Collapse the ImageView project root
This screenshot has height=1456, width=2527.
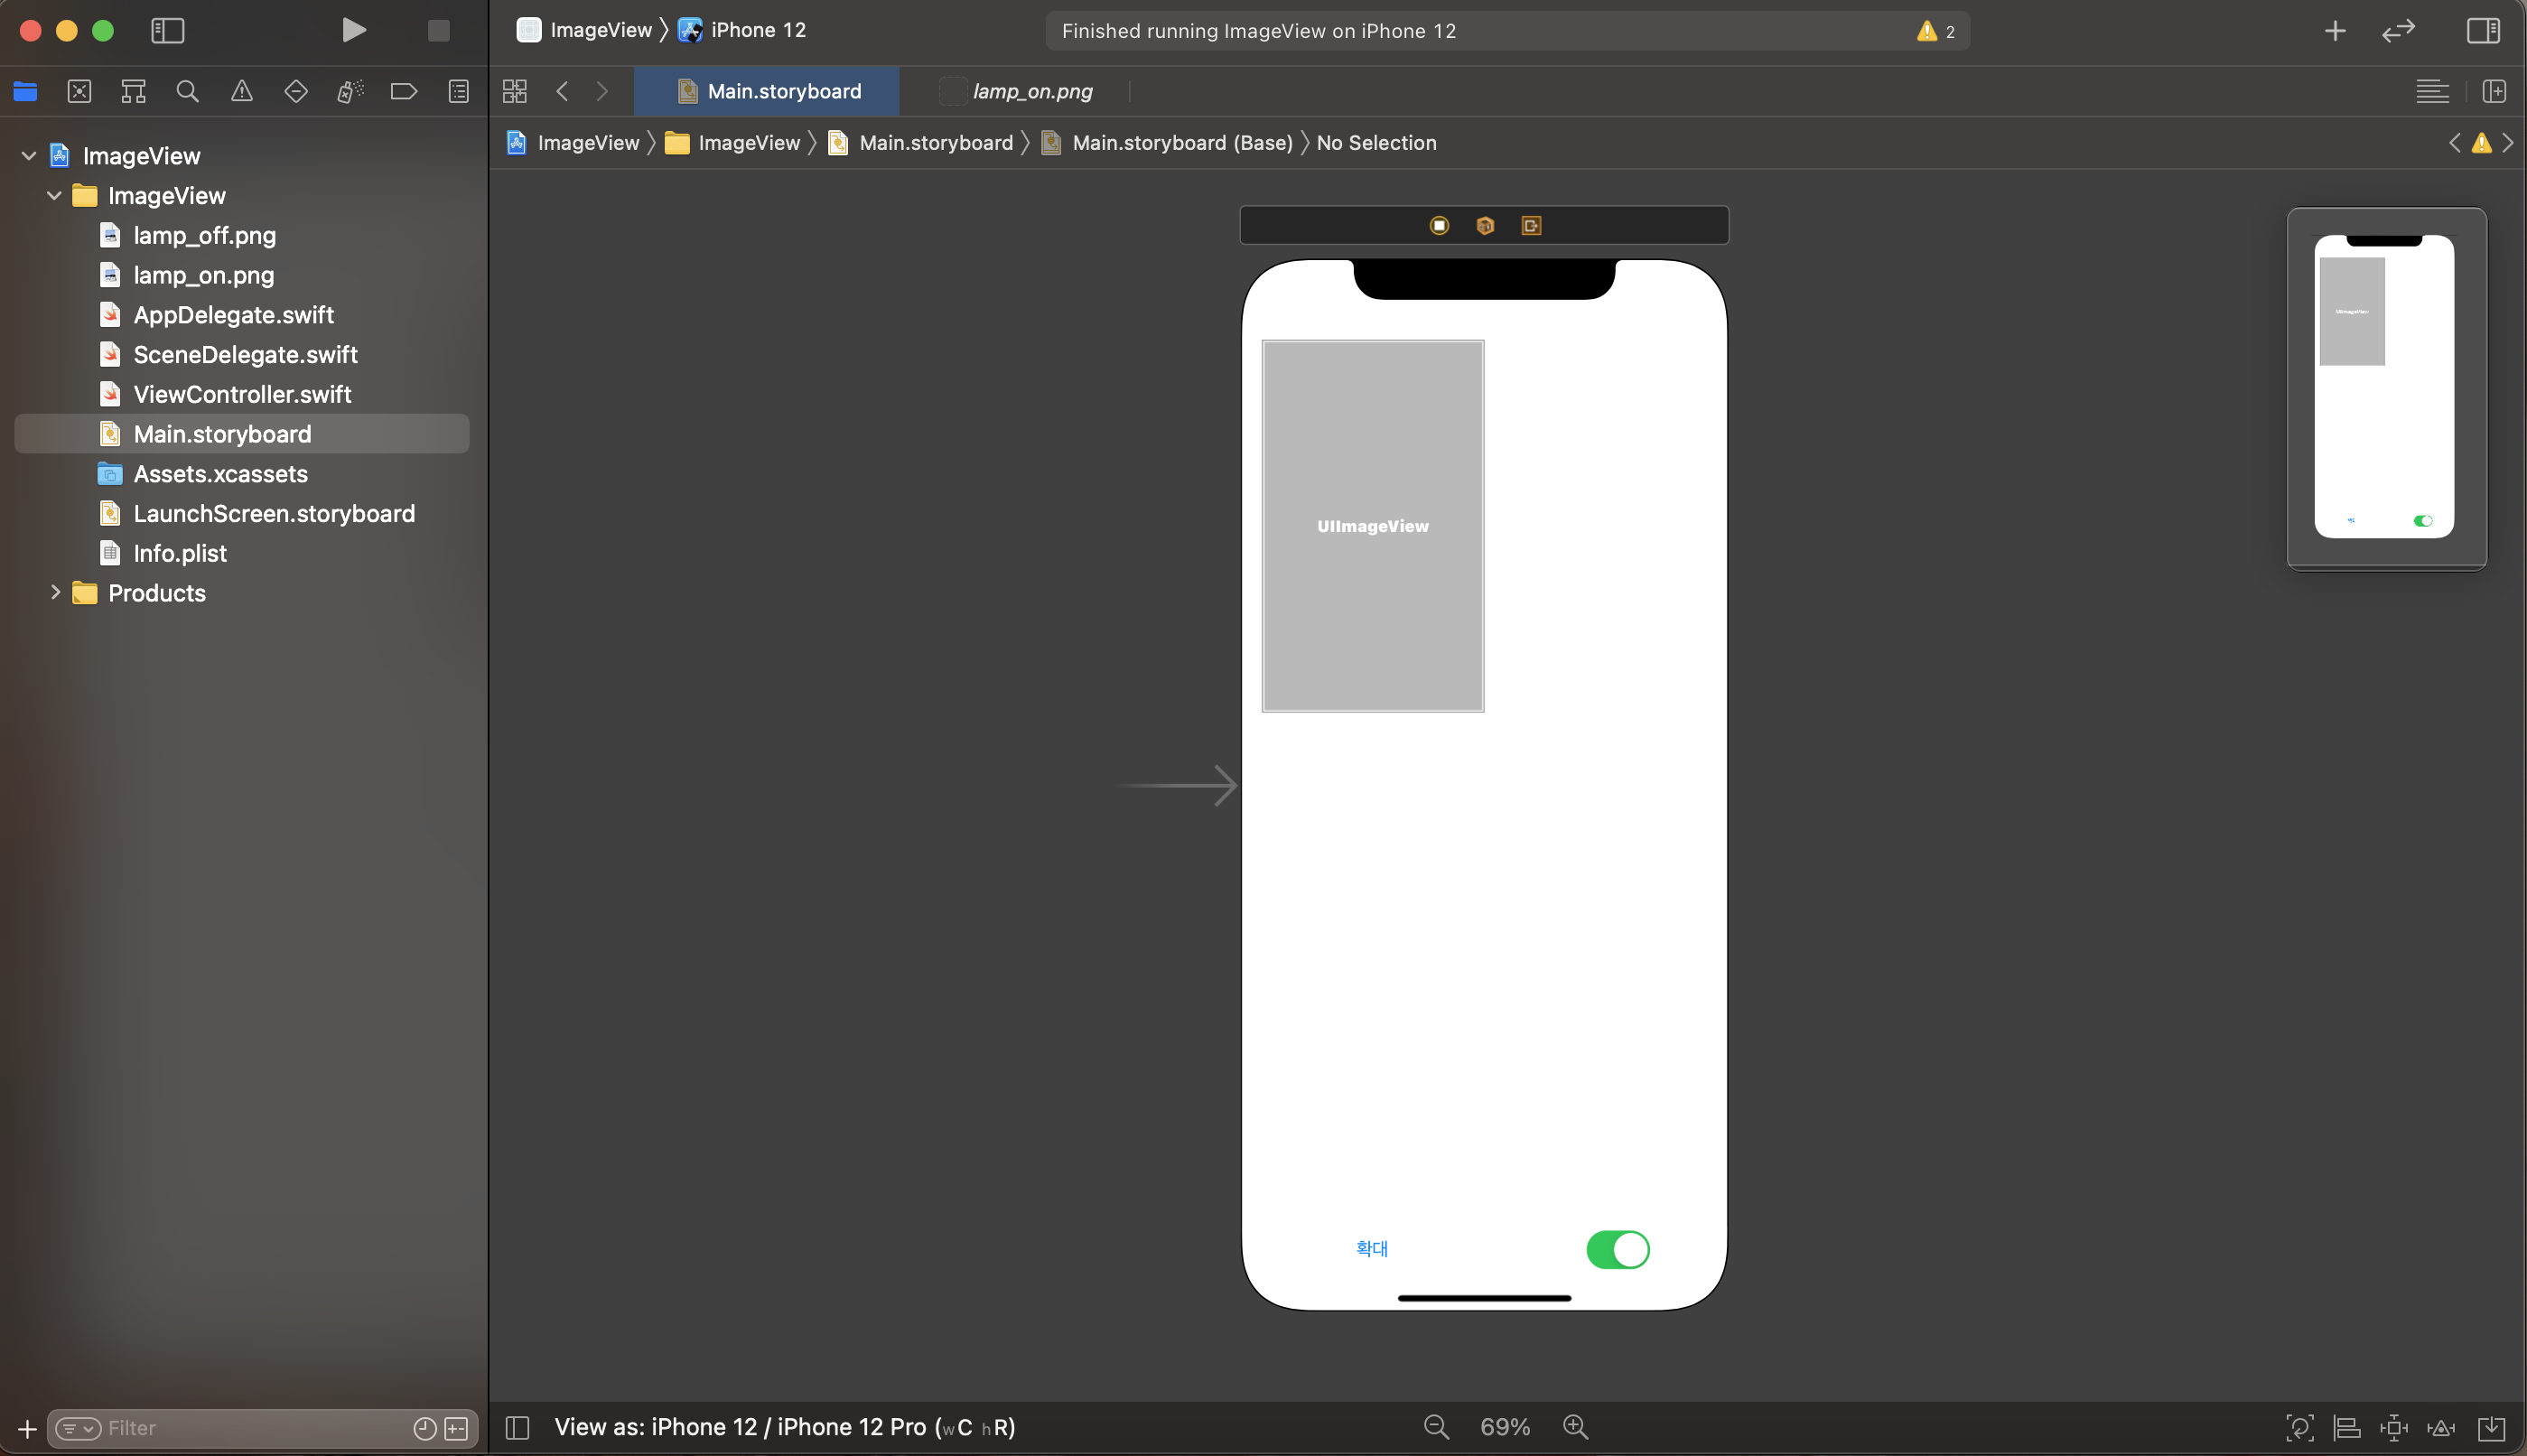[29, 156]
